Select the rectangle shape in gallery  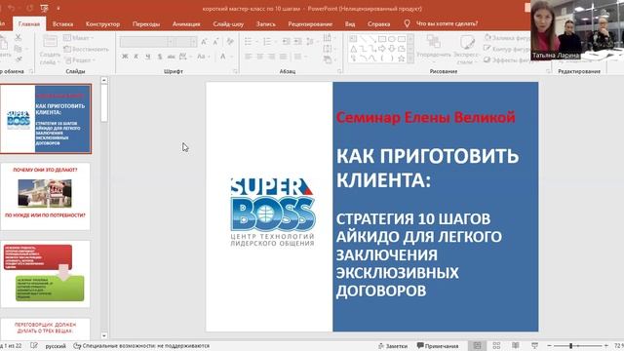[382, 39]
